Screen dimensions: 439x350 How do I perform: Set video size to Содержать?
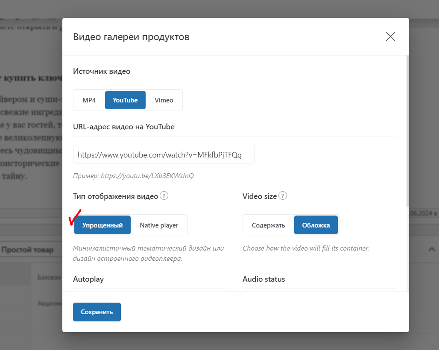pyautogui.click(x=269, y=225)
